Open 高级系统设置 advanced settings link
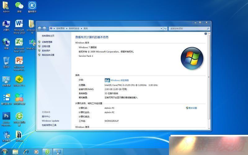This screenshot has width=248, height=155. point(48,55)
